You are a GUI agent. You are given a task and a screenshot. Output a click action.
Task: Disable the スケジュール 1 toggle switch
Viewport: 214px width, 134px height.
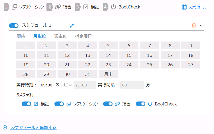(14, 25)
